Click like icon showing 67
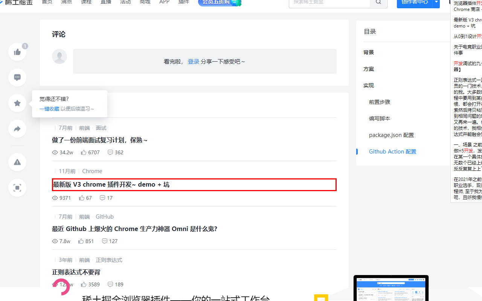The image size is (482, 301). (82, 198)
